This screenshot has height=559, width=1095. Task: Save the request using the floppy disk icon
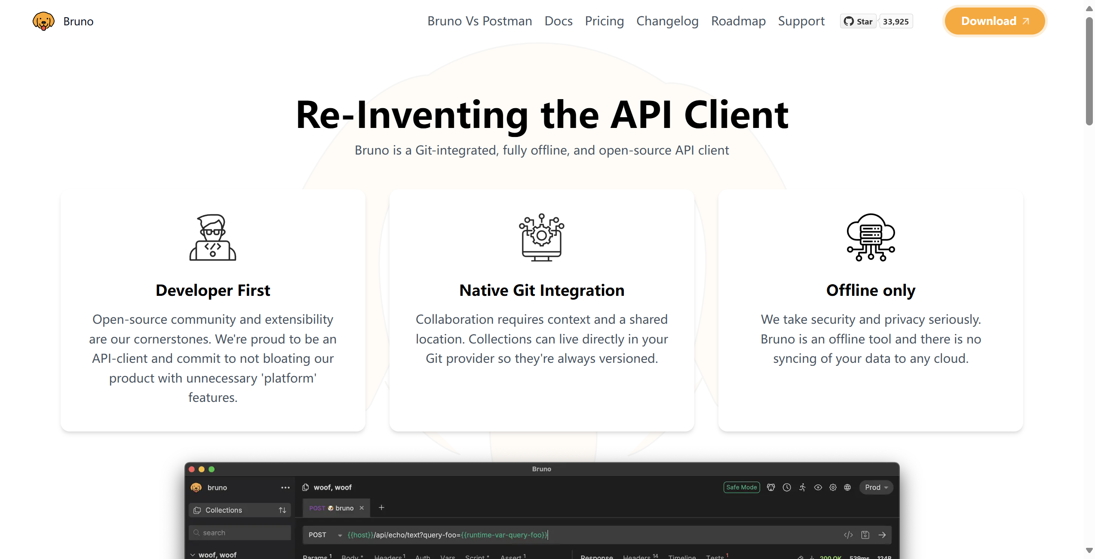(865, 535)
